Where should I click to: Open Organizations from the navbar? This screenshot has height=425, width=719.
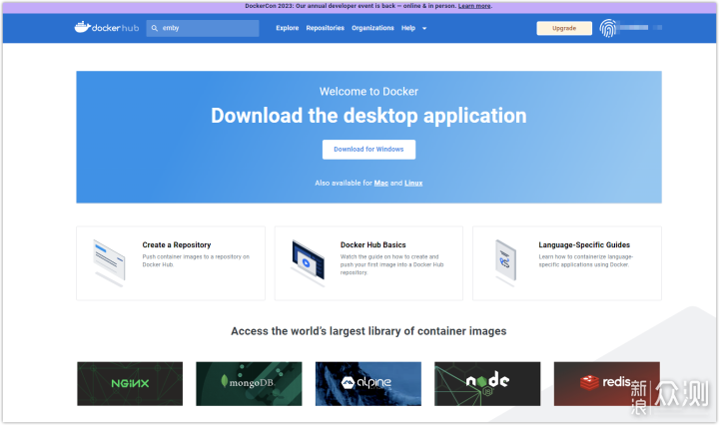tap(372, 28)
